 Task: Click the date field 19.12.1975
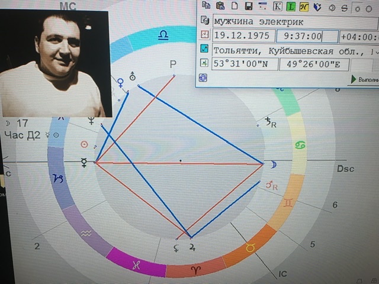243,35
